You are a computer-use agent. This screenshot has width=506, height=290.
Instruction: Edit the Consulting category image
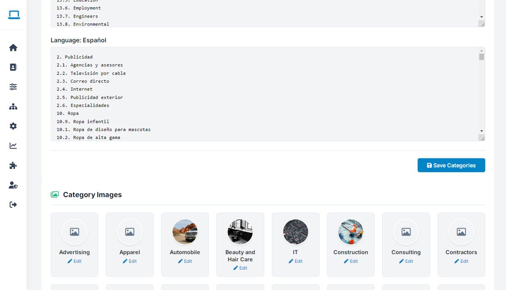tap(406, 261)
